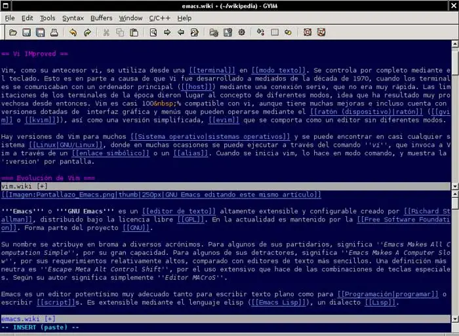
Task: Click the &nbsp; entity text
Action: pos(165,103)
